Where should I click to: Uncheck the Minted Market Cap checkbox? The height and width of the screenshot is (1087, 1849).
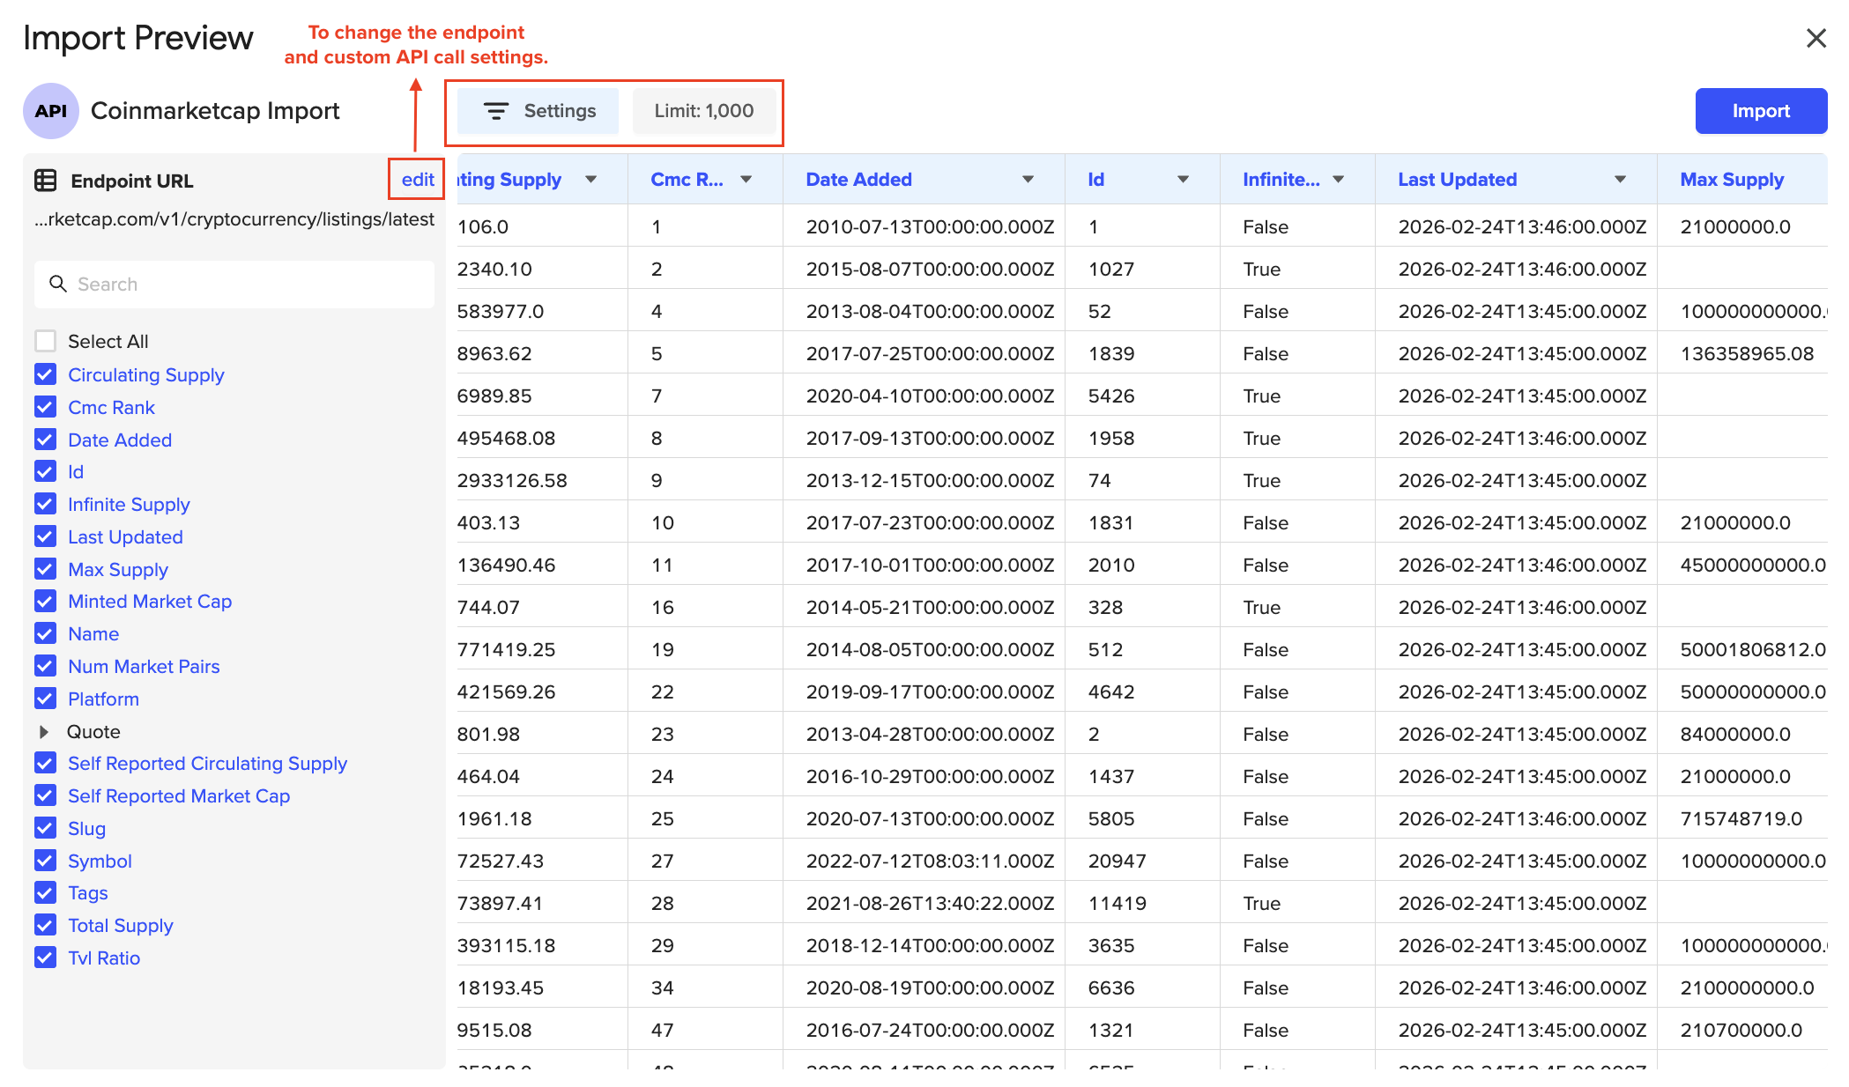point(46,601)
